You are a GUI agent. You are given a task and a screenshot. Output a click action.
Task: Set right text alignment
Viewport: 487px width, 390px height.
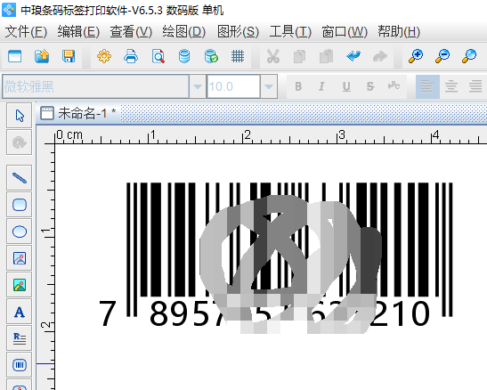[475, 86]
